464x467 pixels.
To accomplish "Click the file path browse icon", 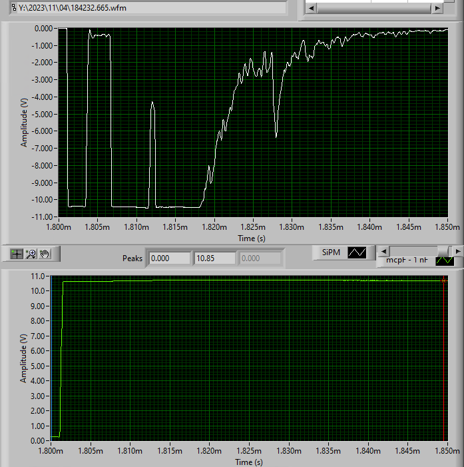I will click(14, 7).
